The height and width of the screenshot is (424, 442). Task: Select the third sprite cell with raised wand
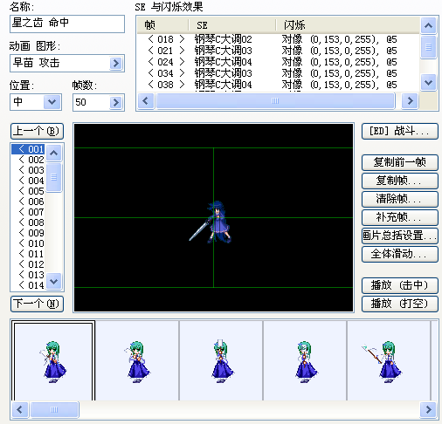click(x=221, y=361)
